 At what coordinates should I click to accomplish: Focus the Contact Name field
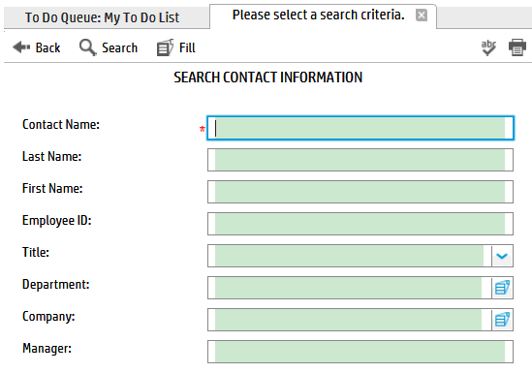(360, 128)
